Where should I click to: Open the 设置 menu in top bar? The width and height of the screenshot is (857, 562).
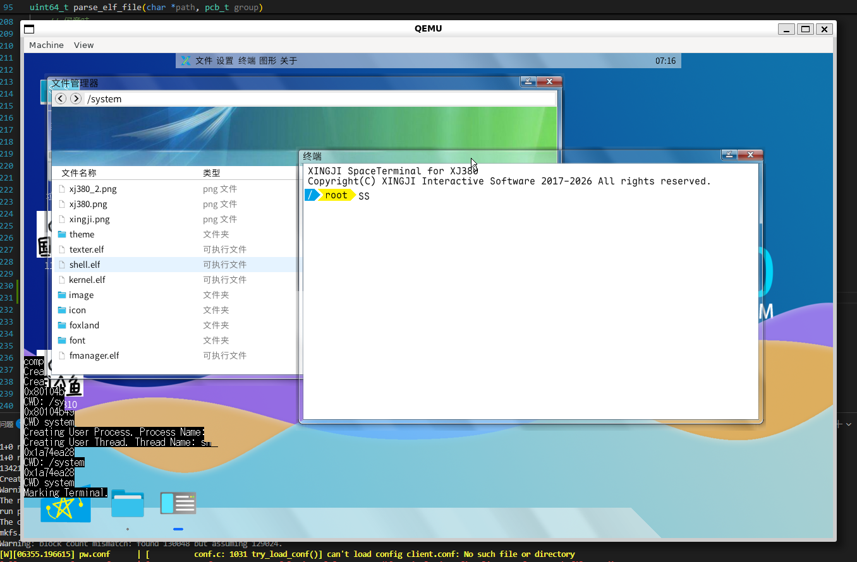pyautogui.click(x=225, y=61)
